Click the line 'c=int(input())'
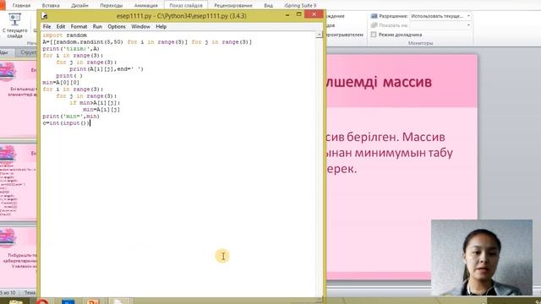The height and width of the screenshot is (304, 541). tap(66, 123)
